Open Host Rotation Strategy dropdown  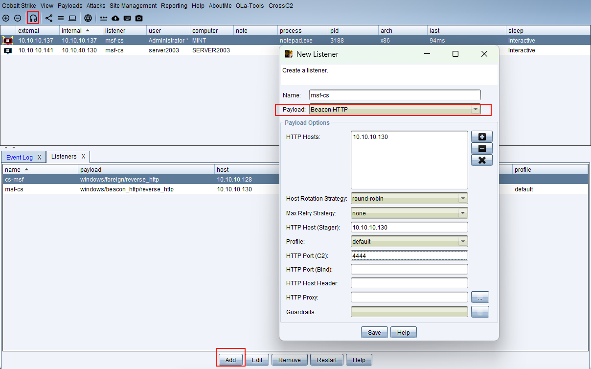tap(409, 198)
